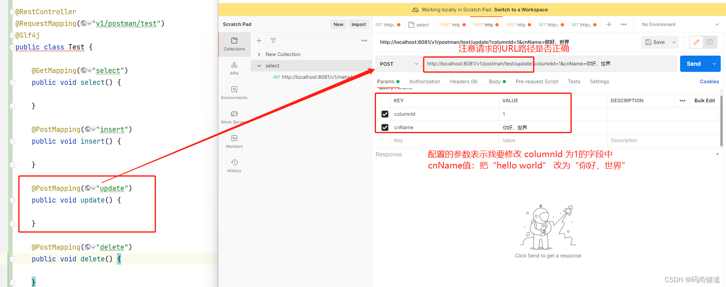Screen dimensions: 726x287
Task: Click the filter icon in the collections panel
Action: (273, 41)
